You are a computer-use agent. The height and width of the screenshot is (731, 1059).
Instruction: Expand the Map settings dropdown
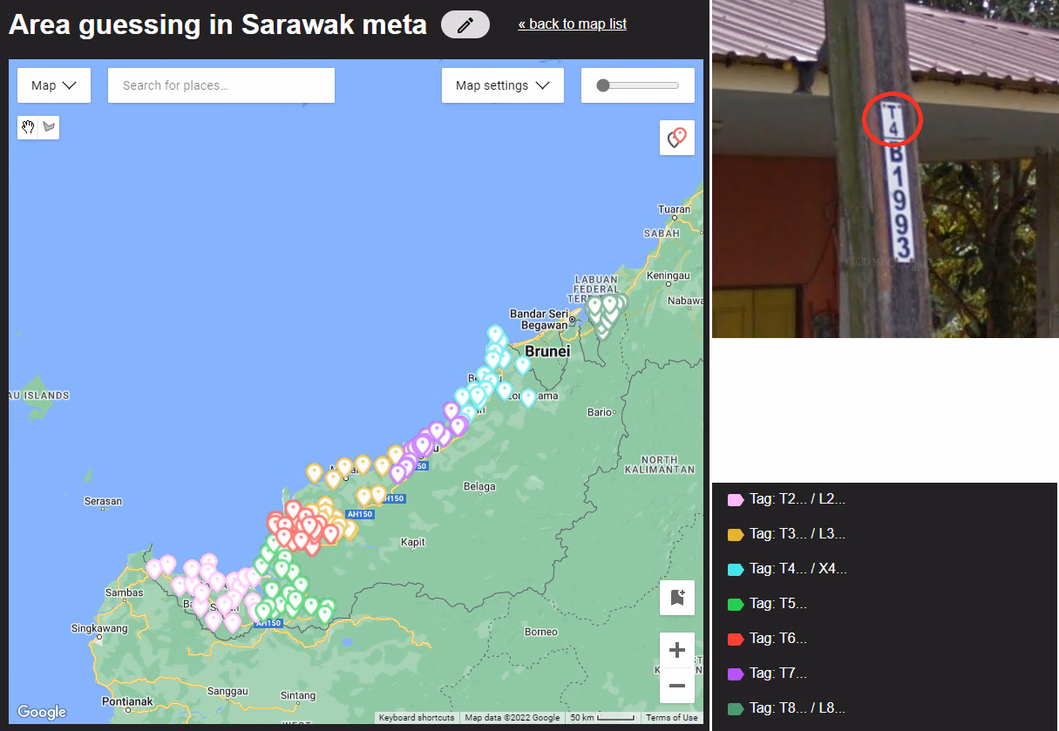pyautogui.click(x=503, y=85)
